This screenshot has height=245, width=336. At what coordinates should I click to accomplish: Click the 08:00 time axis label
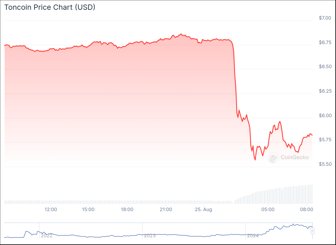point(306,209)
